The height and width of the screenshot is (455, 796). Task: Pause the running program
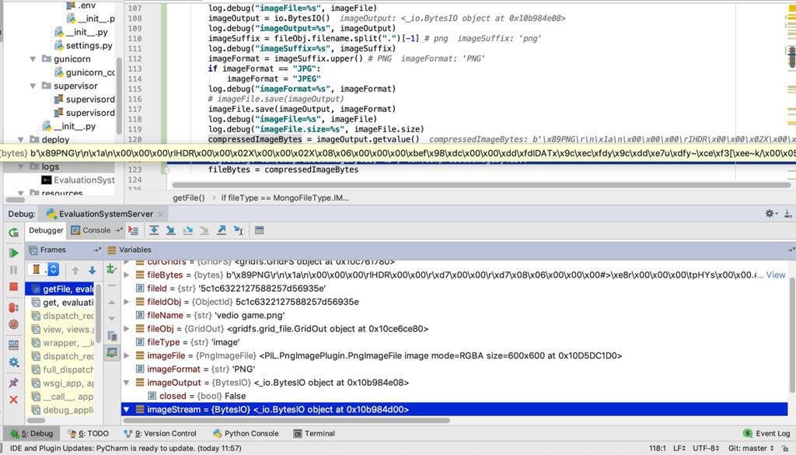point(14,270)
